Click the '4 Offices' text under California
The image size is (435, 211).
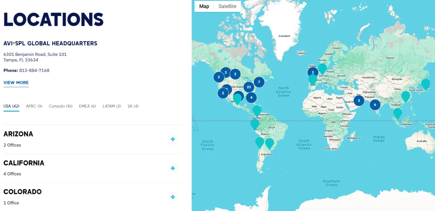coord(12,174)
